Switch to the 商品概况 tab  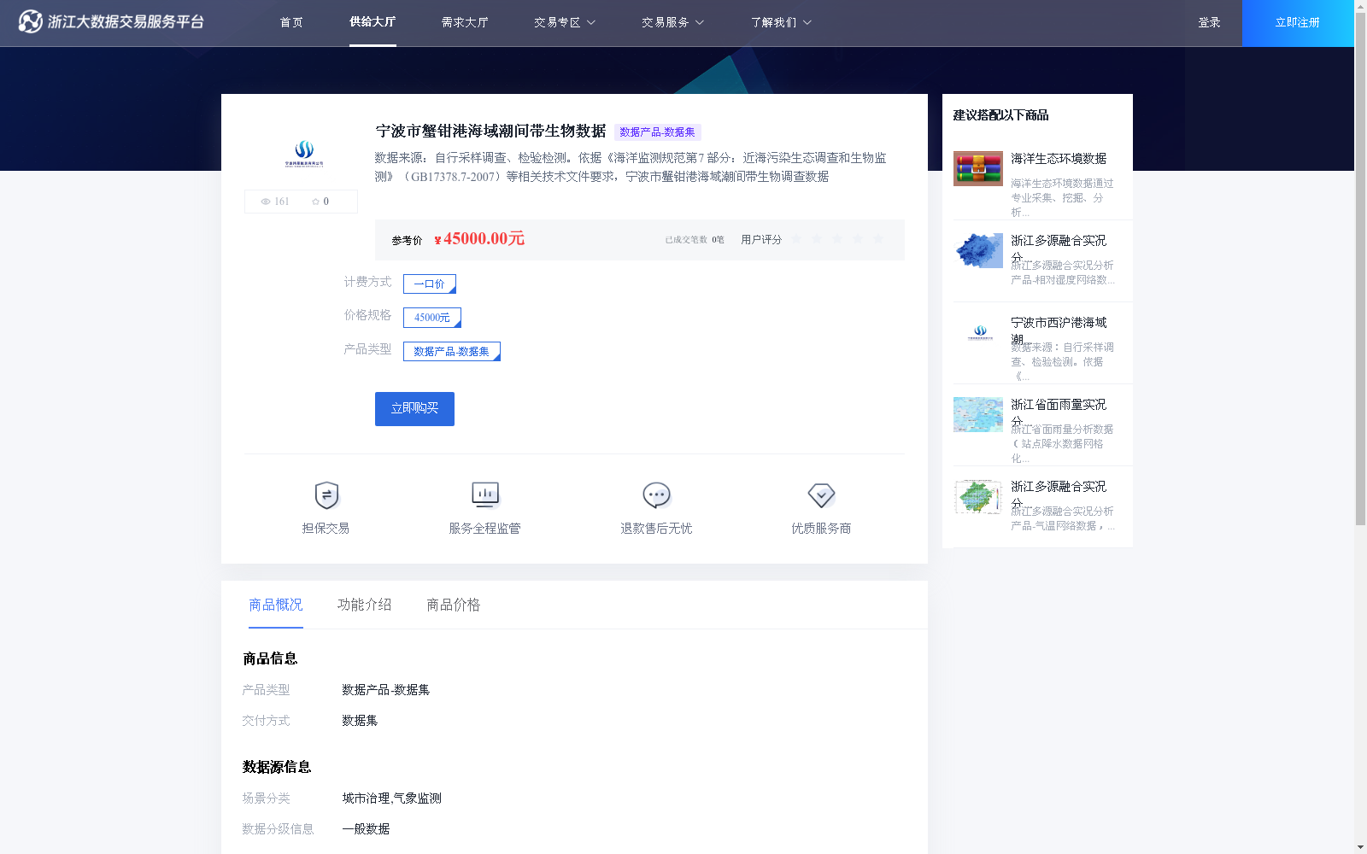pos(276,605)
